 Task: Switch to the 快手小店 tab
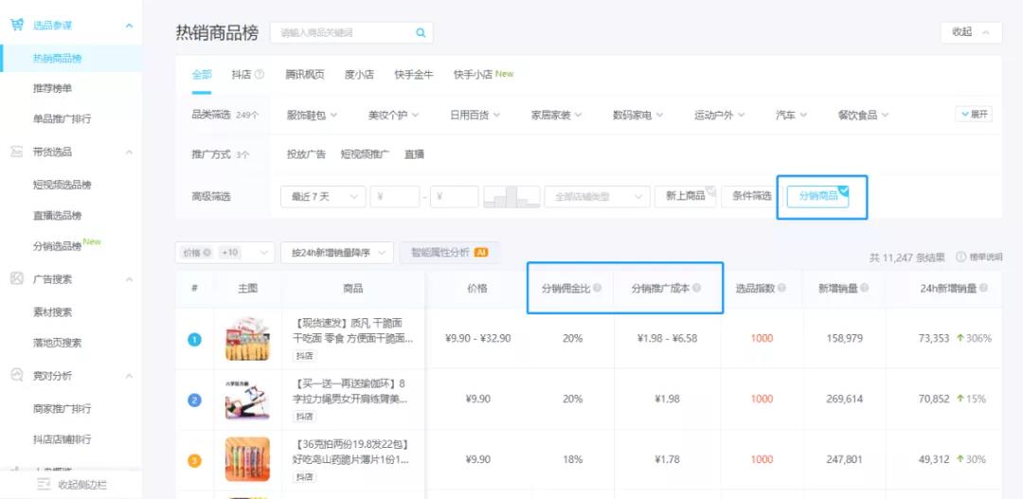[x=473, y=75]
